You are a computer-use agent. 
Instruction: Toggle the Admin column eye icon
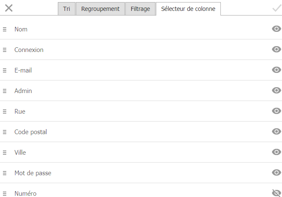click(x=277, y=90)
